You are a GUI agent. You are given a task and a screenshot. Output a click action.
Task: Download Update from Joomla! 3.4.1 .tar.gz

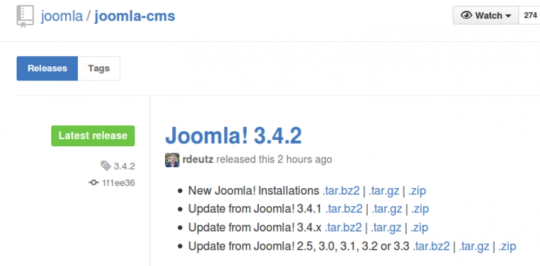pos(386,209)
